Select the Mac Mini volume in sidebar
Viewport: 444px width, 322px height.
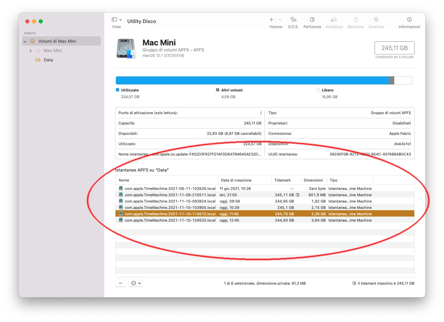[61, 50]
